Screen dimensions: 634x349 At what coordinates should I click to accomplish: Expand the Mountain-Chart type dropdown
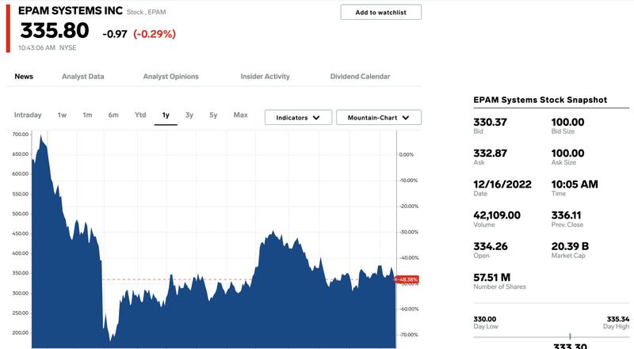379,118
